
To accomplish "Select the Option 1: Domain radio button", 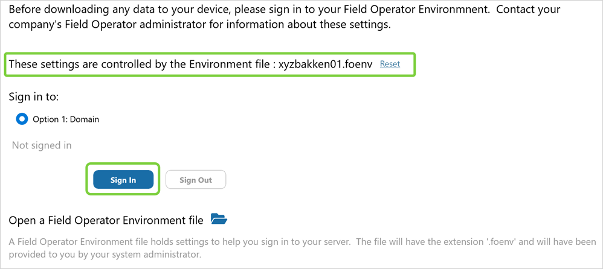I will click(22, 119).
